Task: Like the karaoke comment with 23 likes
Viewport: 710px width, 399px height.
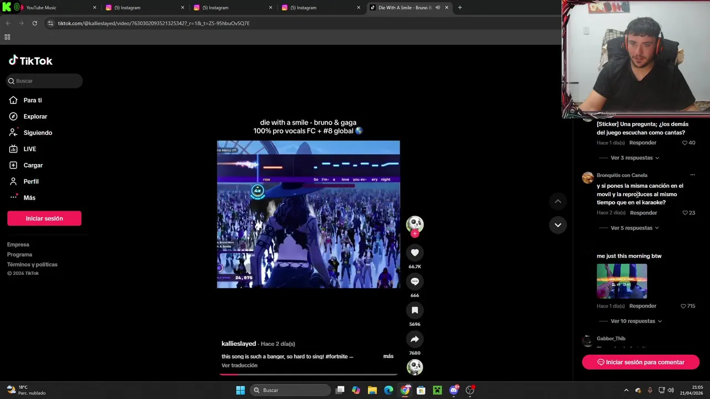Action: click(x=684, y=213)
